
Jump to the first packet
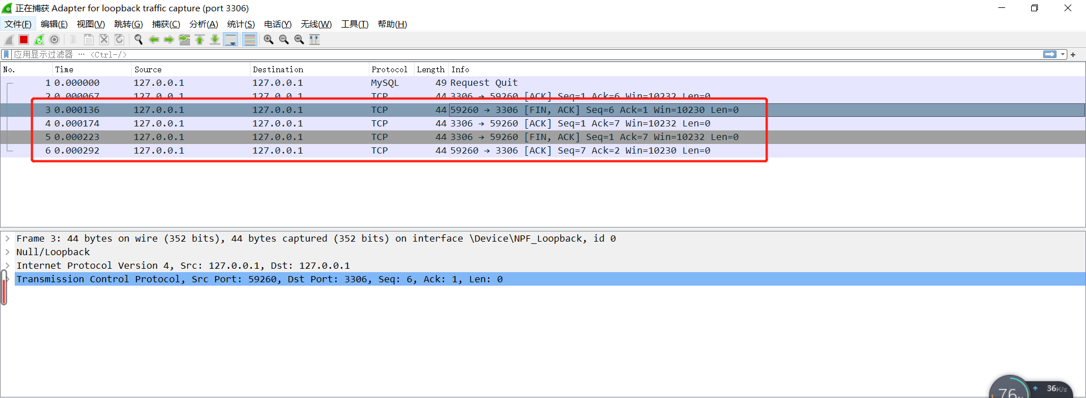click(200, 40)
